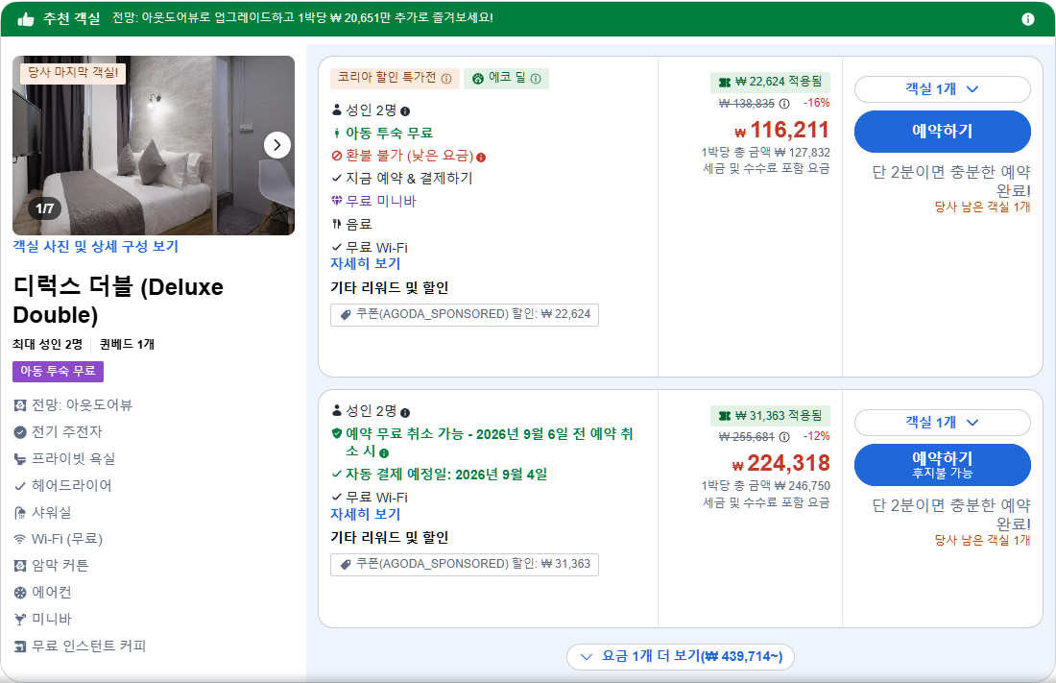Click coupon tag icon for ₩31,363 discount
This screenshot has width=1056, height=683.
click(346, 564)
